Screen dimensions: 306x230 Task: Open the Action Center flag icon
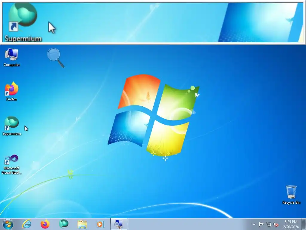261,224
